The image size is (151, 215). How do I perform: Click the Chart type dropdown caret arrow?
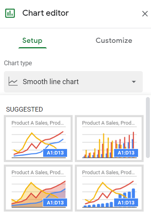click(x=134, y=82)
